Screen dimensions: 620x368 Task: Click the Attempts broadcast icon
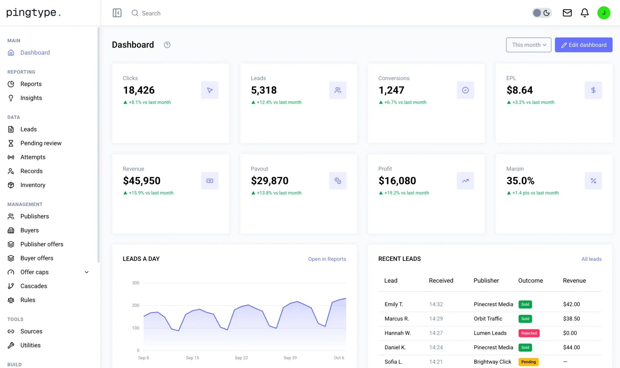(x=11, y=157)
